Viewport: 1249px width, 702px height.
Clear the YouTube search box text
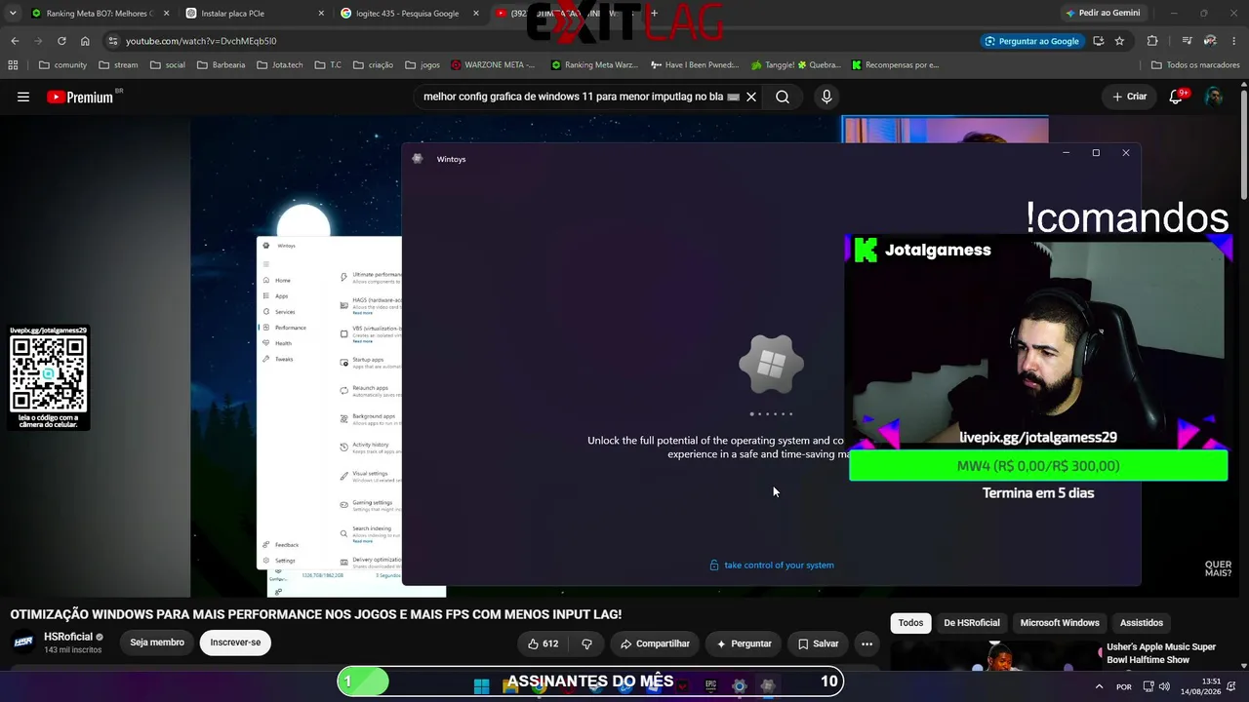click(x=751, y=97)
